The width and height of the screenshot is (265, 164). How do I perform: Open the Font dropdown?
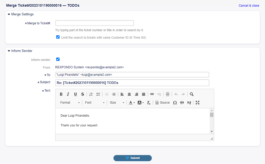[x=95, y=103]
